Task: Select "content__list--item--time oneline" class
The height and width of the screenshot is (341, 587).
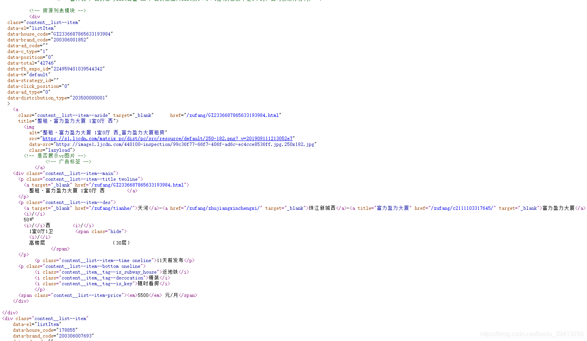Action: tap(106, 260)
